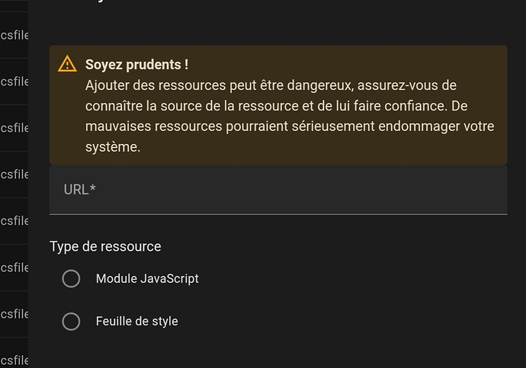
Task: Click the Type de ressource heading
Action: [x=105, y=247]
